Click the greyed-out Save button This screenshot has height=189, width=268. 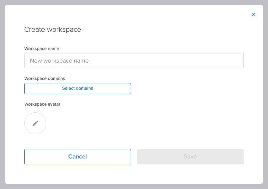click(x=190, y=157)
